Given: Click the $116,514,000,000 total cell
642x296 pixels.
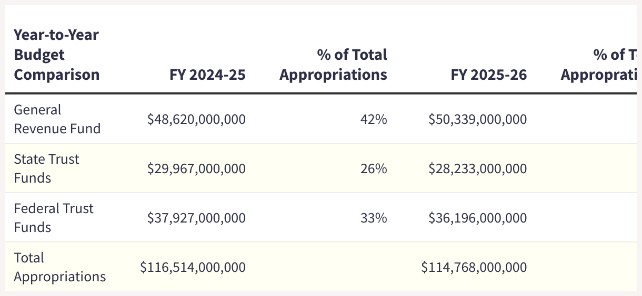Looking at the screenshot, I should pos(193,267).
